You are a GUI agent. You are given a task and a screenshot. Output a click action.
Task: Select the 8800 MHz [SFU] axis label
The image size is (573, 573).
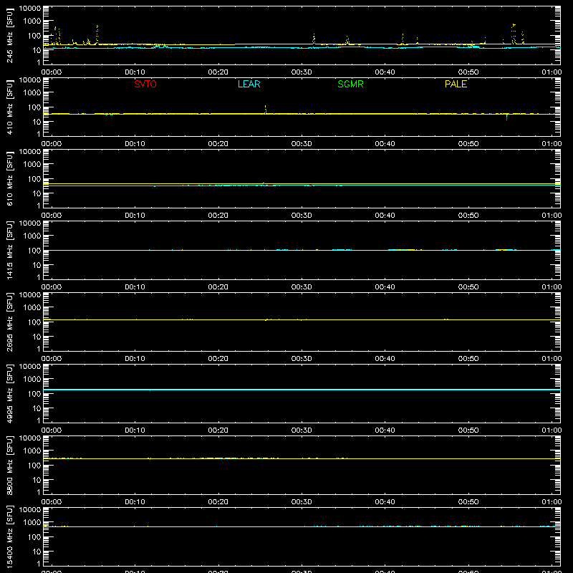click(10, 465)
